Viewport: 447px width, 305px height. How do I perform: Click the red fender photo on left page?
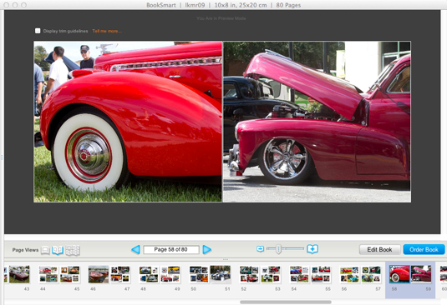point(128,122)
